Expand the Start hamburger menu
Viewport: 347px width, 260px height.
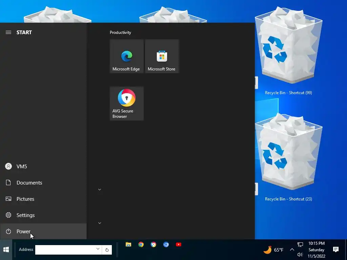click(x=8, y=32)
